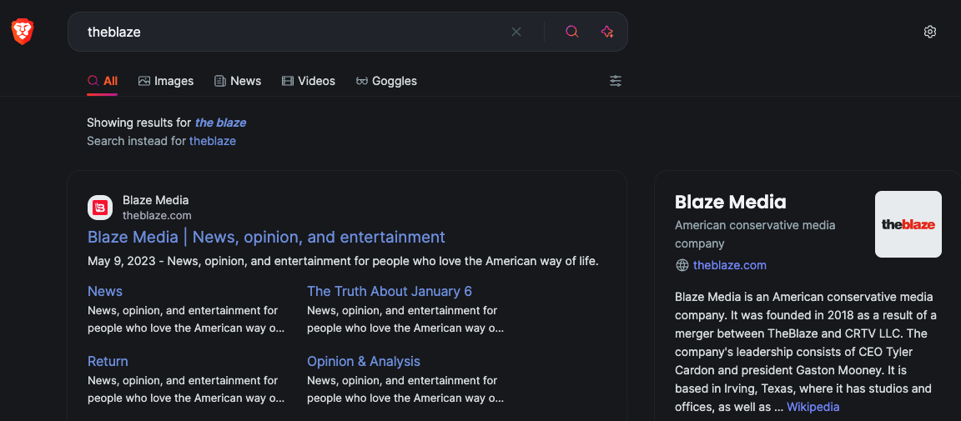Click globe icon beside theblaze.com

[682, 265]
